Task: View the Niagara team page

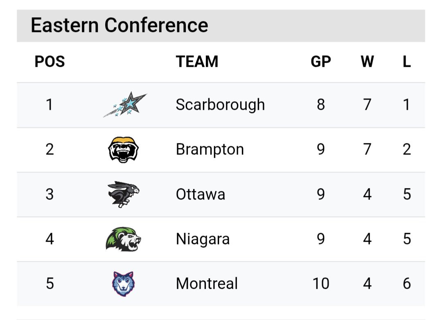Action: [203, 239]
